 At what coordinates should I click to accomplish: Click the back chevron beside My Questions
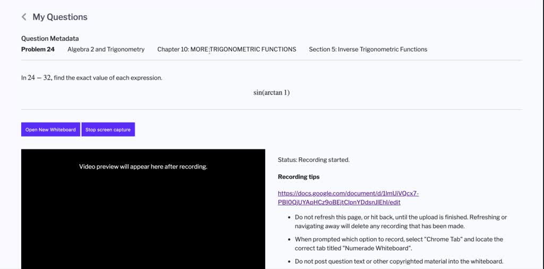[24, 17]
